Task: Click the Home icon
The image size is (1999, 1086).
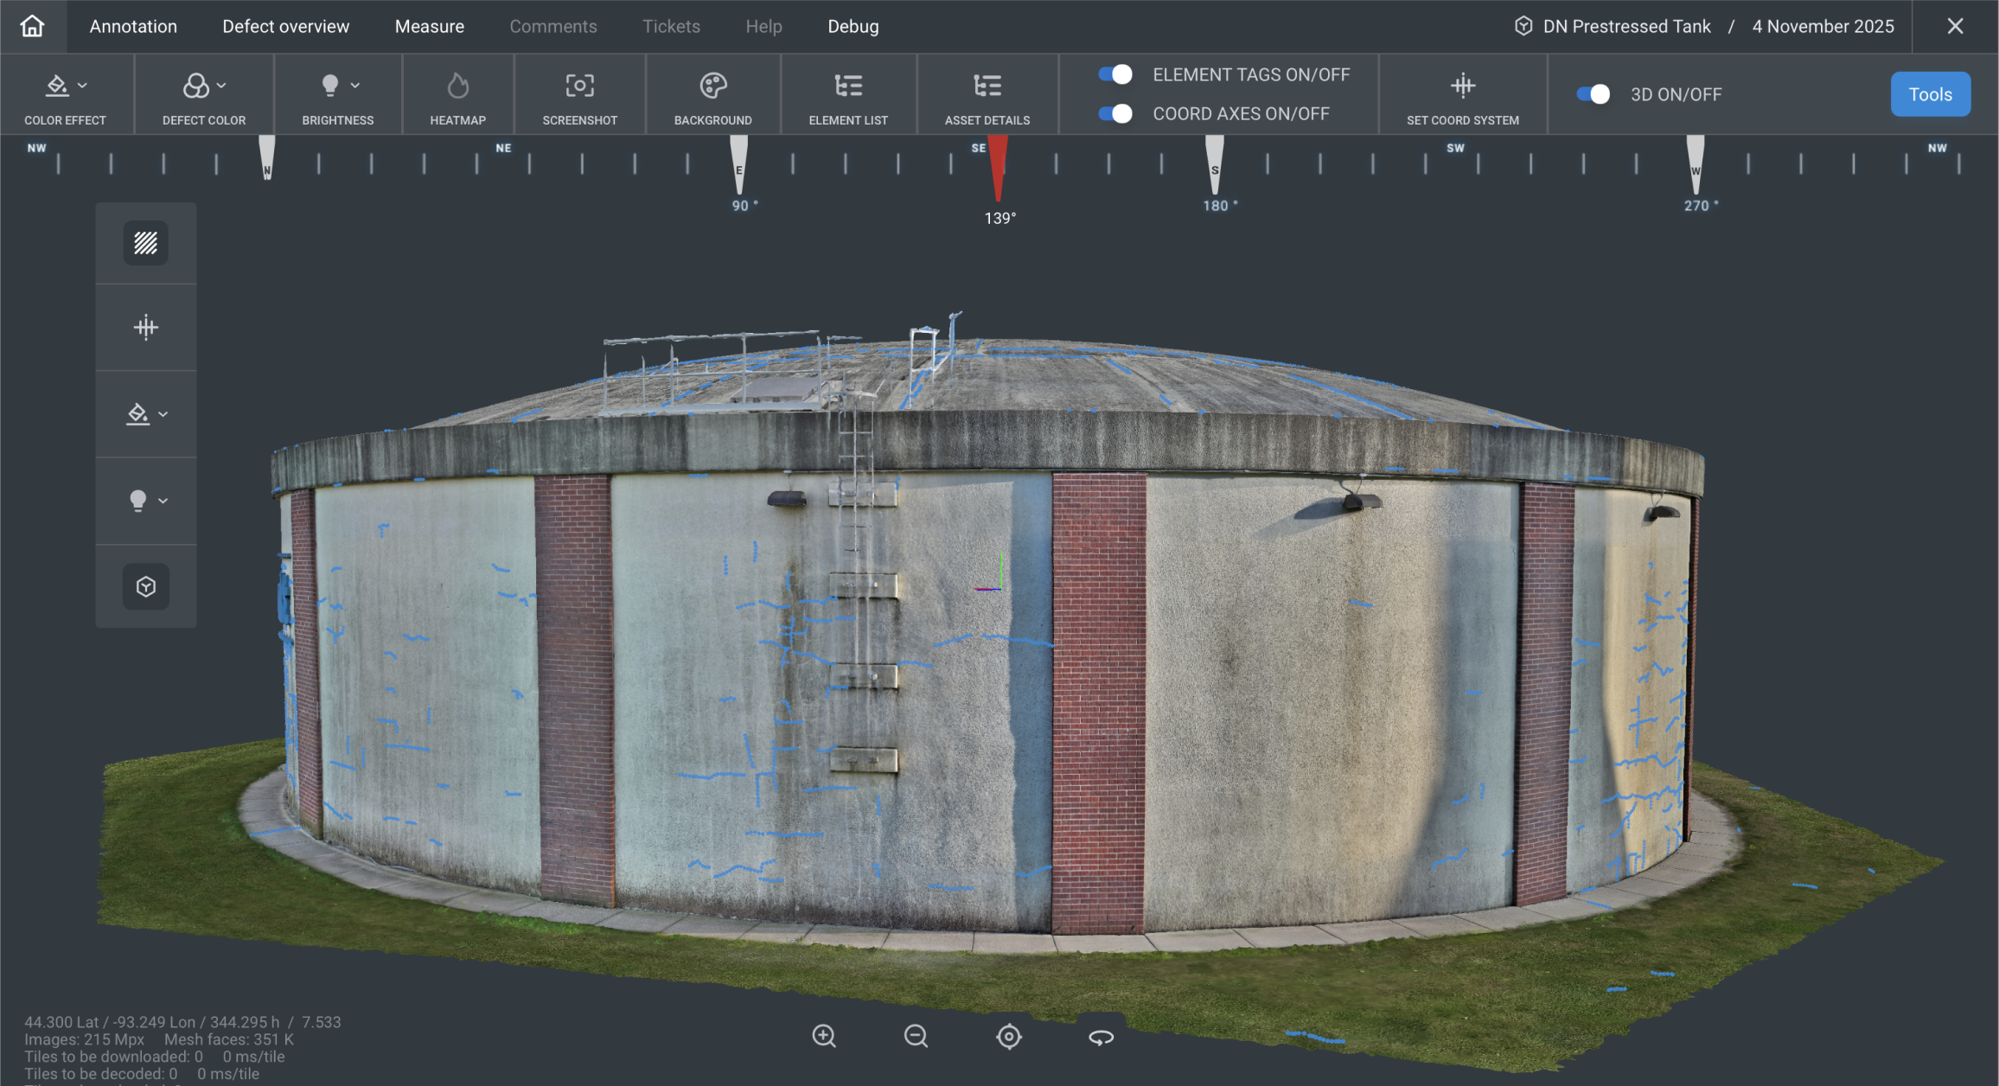Action: tap(32, 26)
